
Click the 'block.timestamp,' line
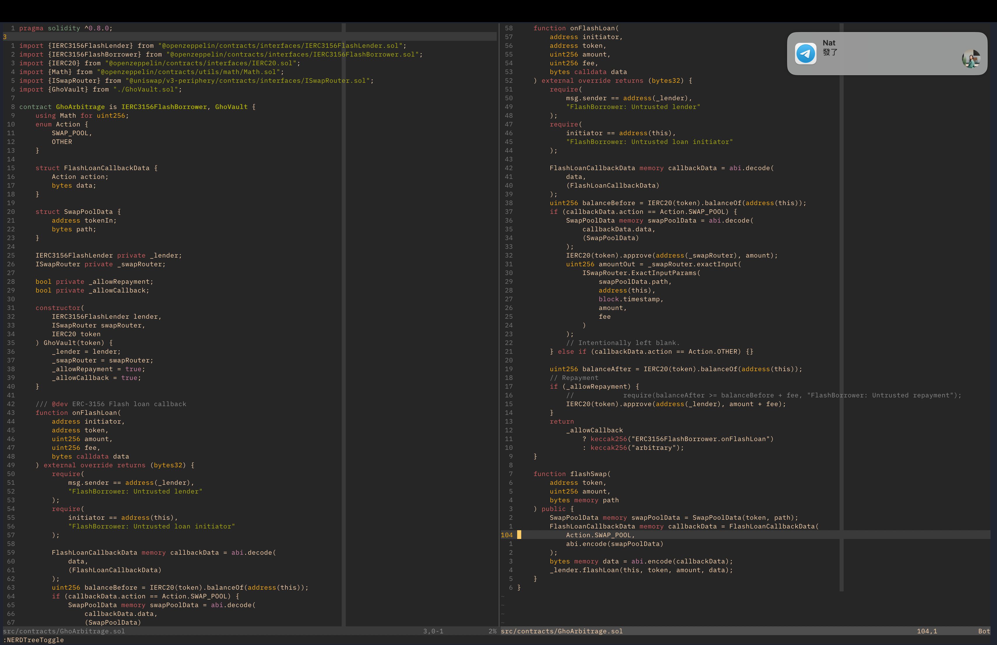pyautogui.click(x=631, y=299)
